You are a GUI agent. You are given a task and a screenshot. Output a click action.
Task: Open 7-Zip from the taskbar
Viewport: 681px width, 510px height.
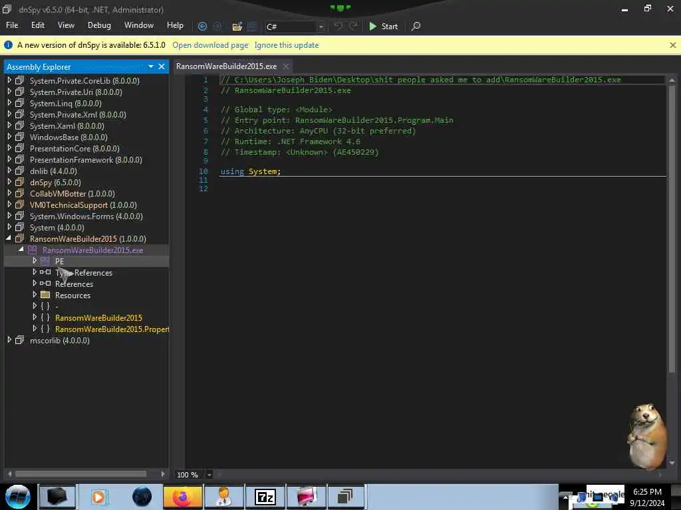(265, 497)
